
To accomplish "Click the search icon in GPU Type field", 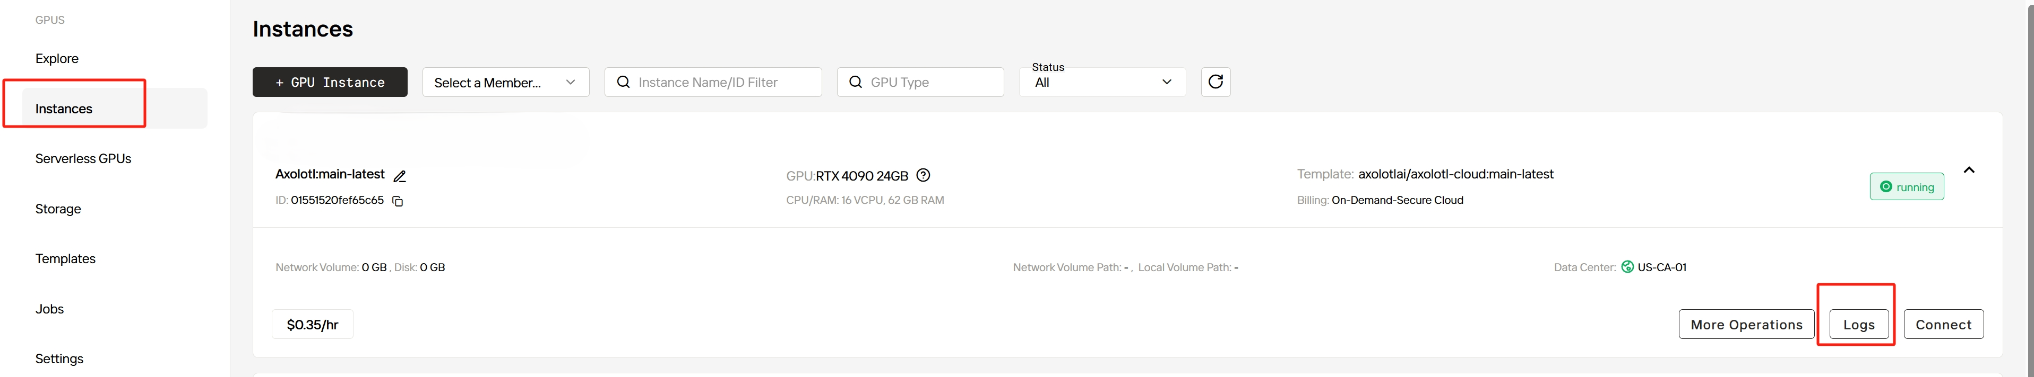I will [x=855, y=82].
